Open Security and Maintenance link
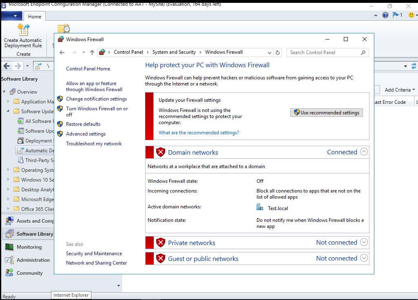 tap(94, 254)
